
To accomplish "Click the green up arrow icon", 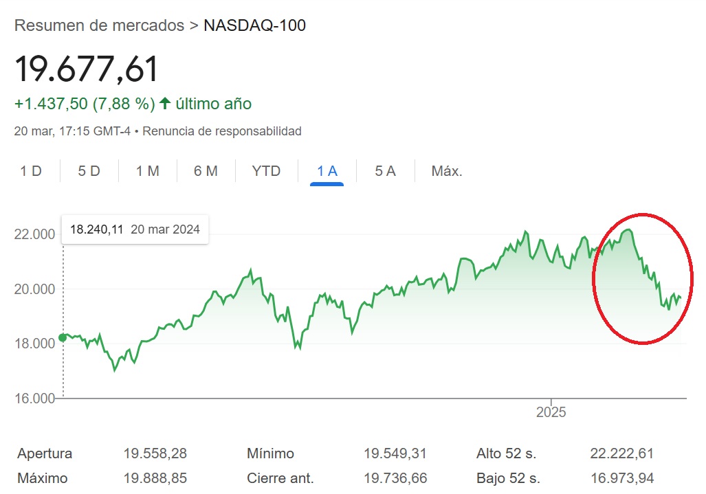I will pos(164,104).
